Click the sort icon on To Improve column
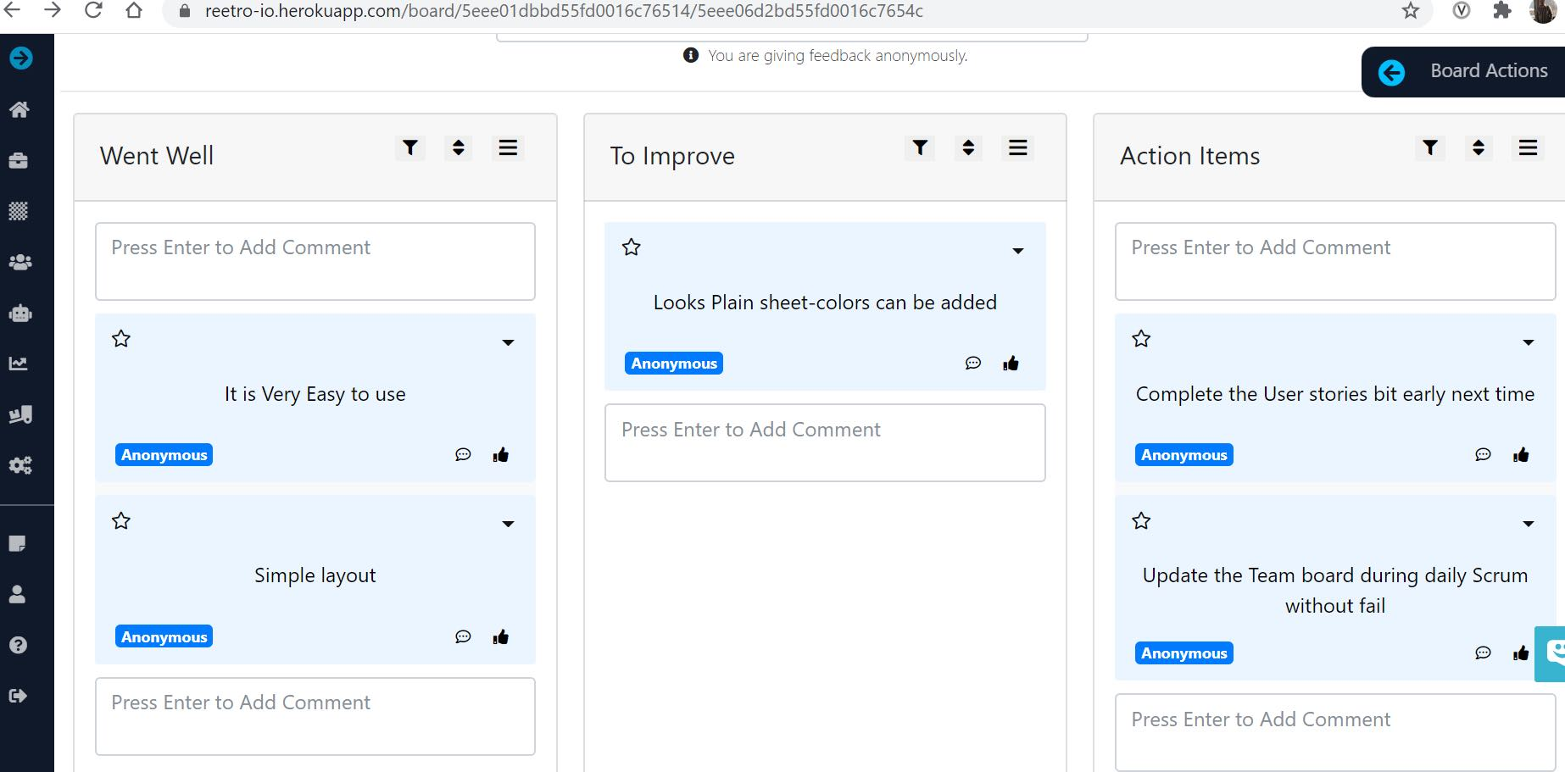The image size is (1565, 772). click(968, 147)
